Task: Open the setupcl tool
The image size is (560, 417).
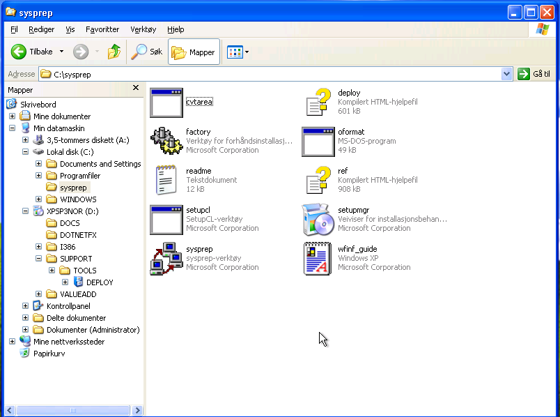Action: pyautogui.click(x=166, y=219)
